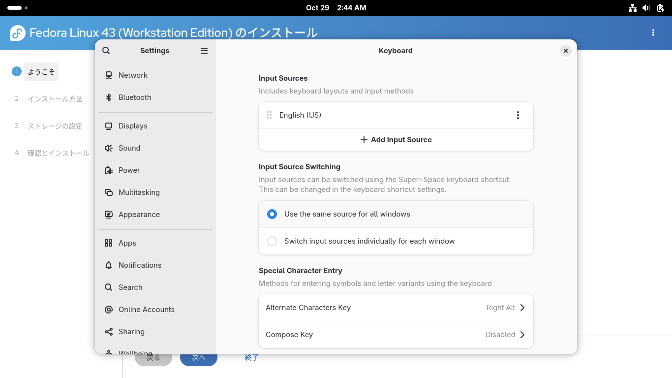Click the Sharing icon in sidebar
Viewport: 672px width, 378px height.
[109, 332]
